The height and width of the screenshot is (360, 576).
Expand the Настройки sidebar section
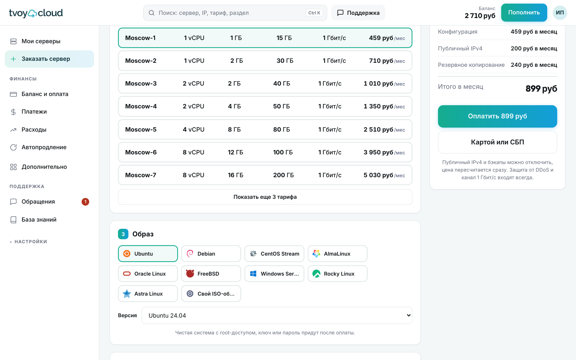pyautogui.click(x=28, y=242)
